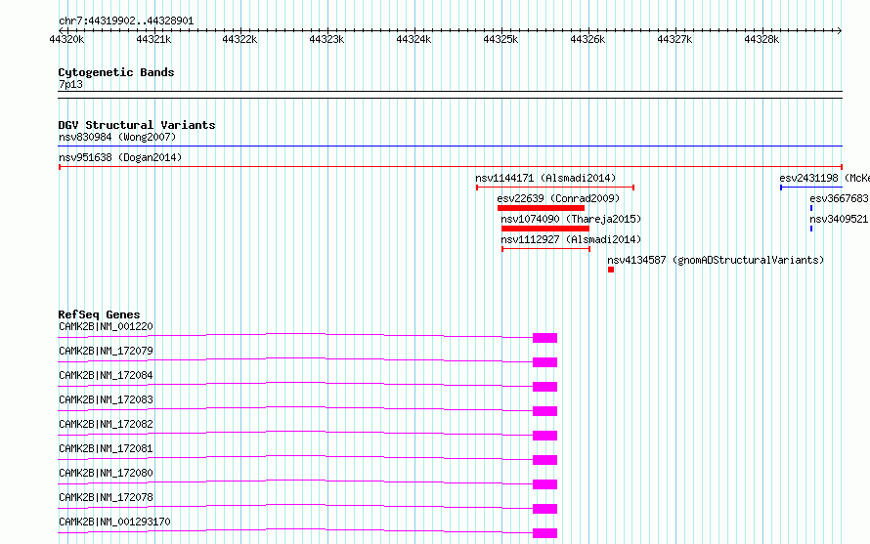
Task: Select the CAMK2B|NM_172078 gene label
Action: (106, 497)
